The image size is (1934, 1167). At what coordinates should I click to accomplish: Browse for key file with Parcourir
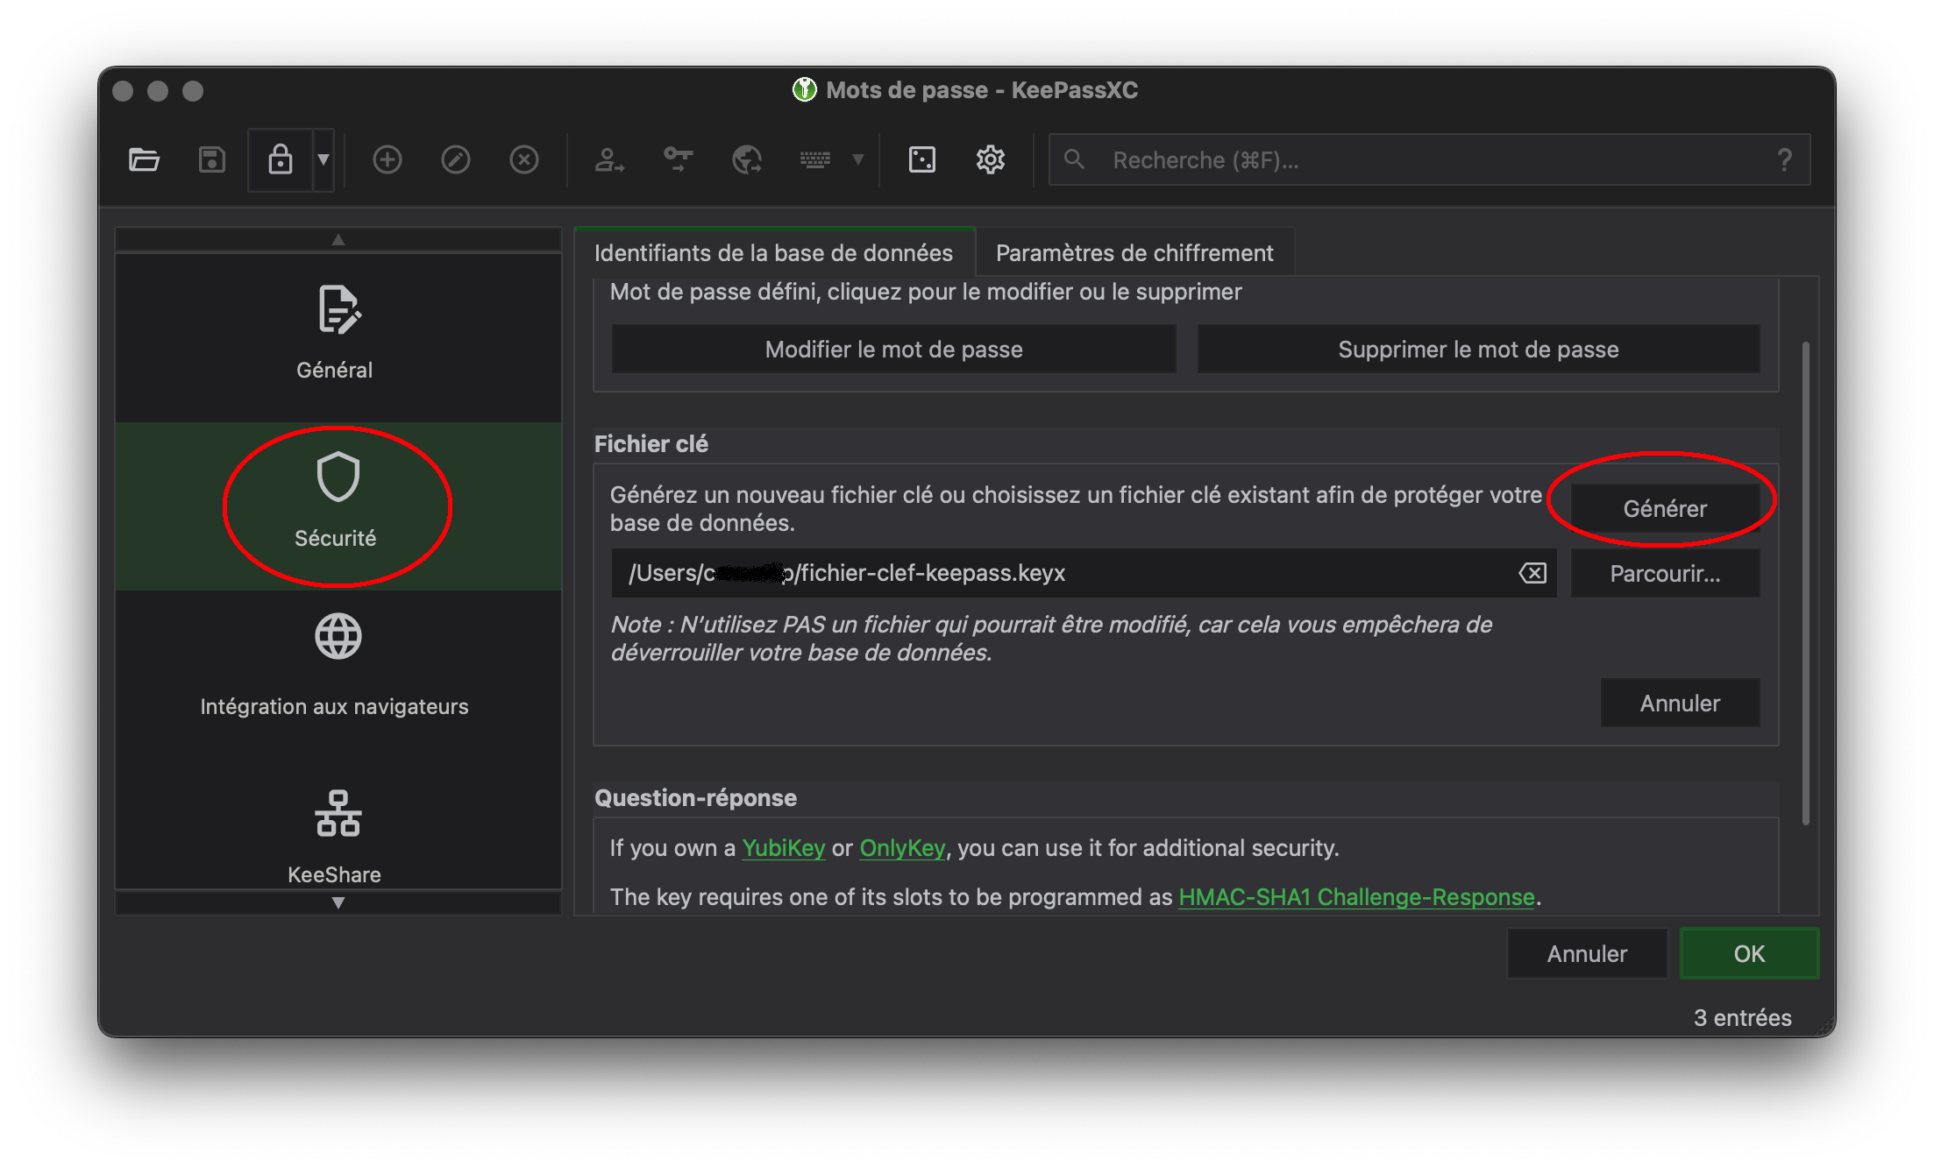(1665, 573)
